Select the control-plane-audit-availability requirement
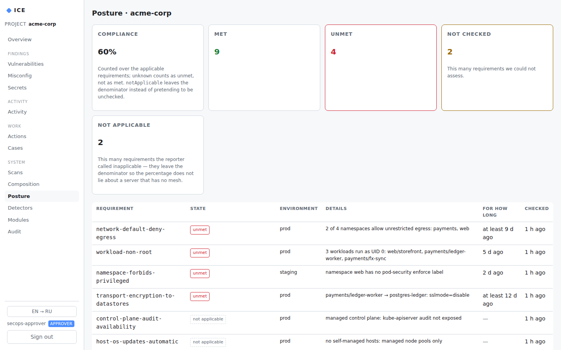Screen dimensions: 561x350 pyautogui.click(x=129, y=323)
